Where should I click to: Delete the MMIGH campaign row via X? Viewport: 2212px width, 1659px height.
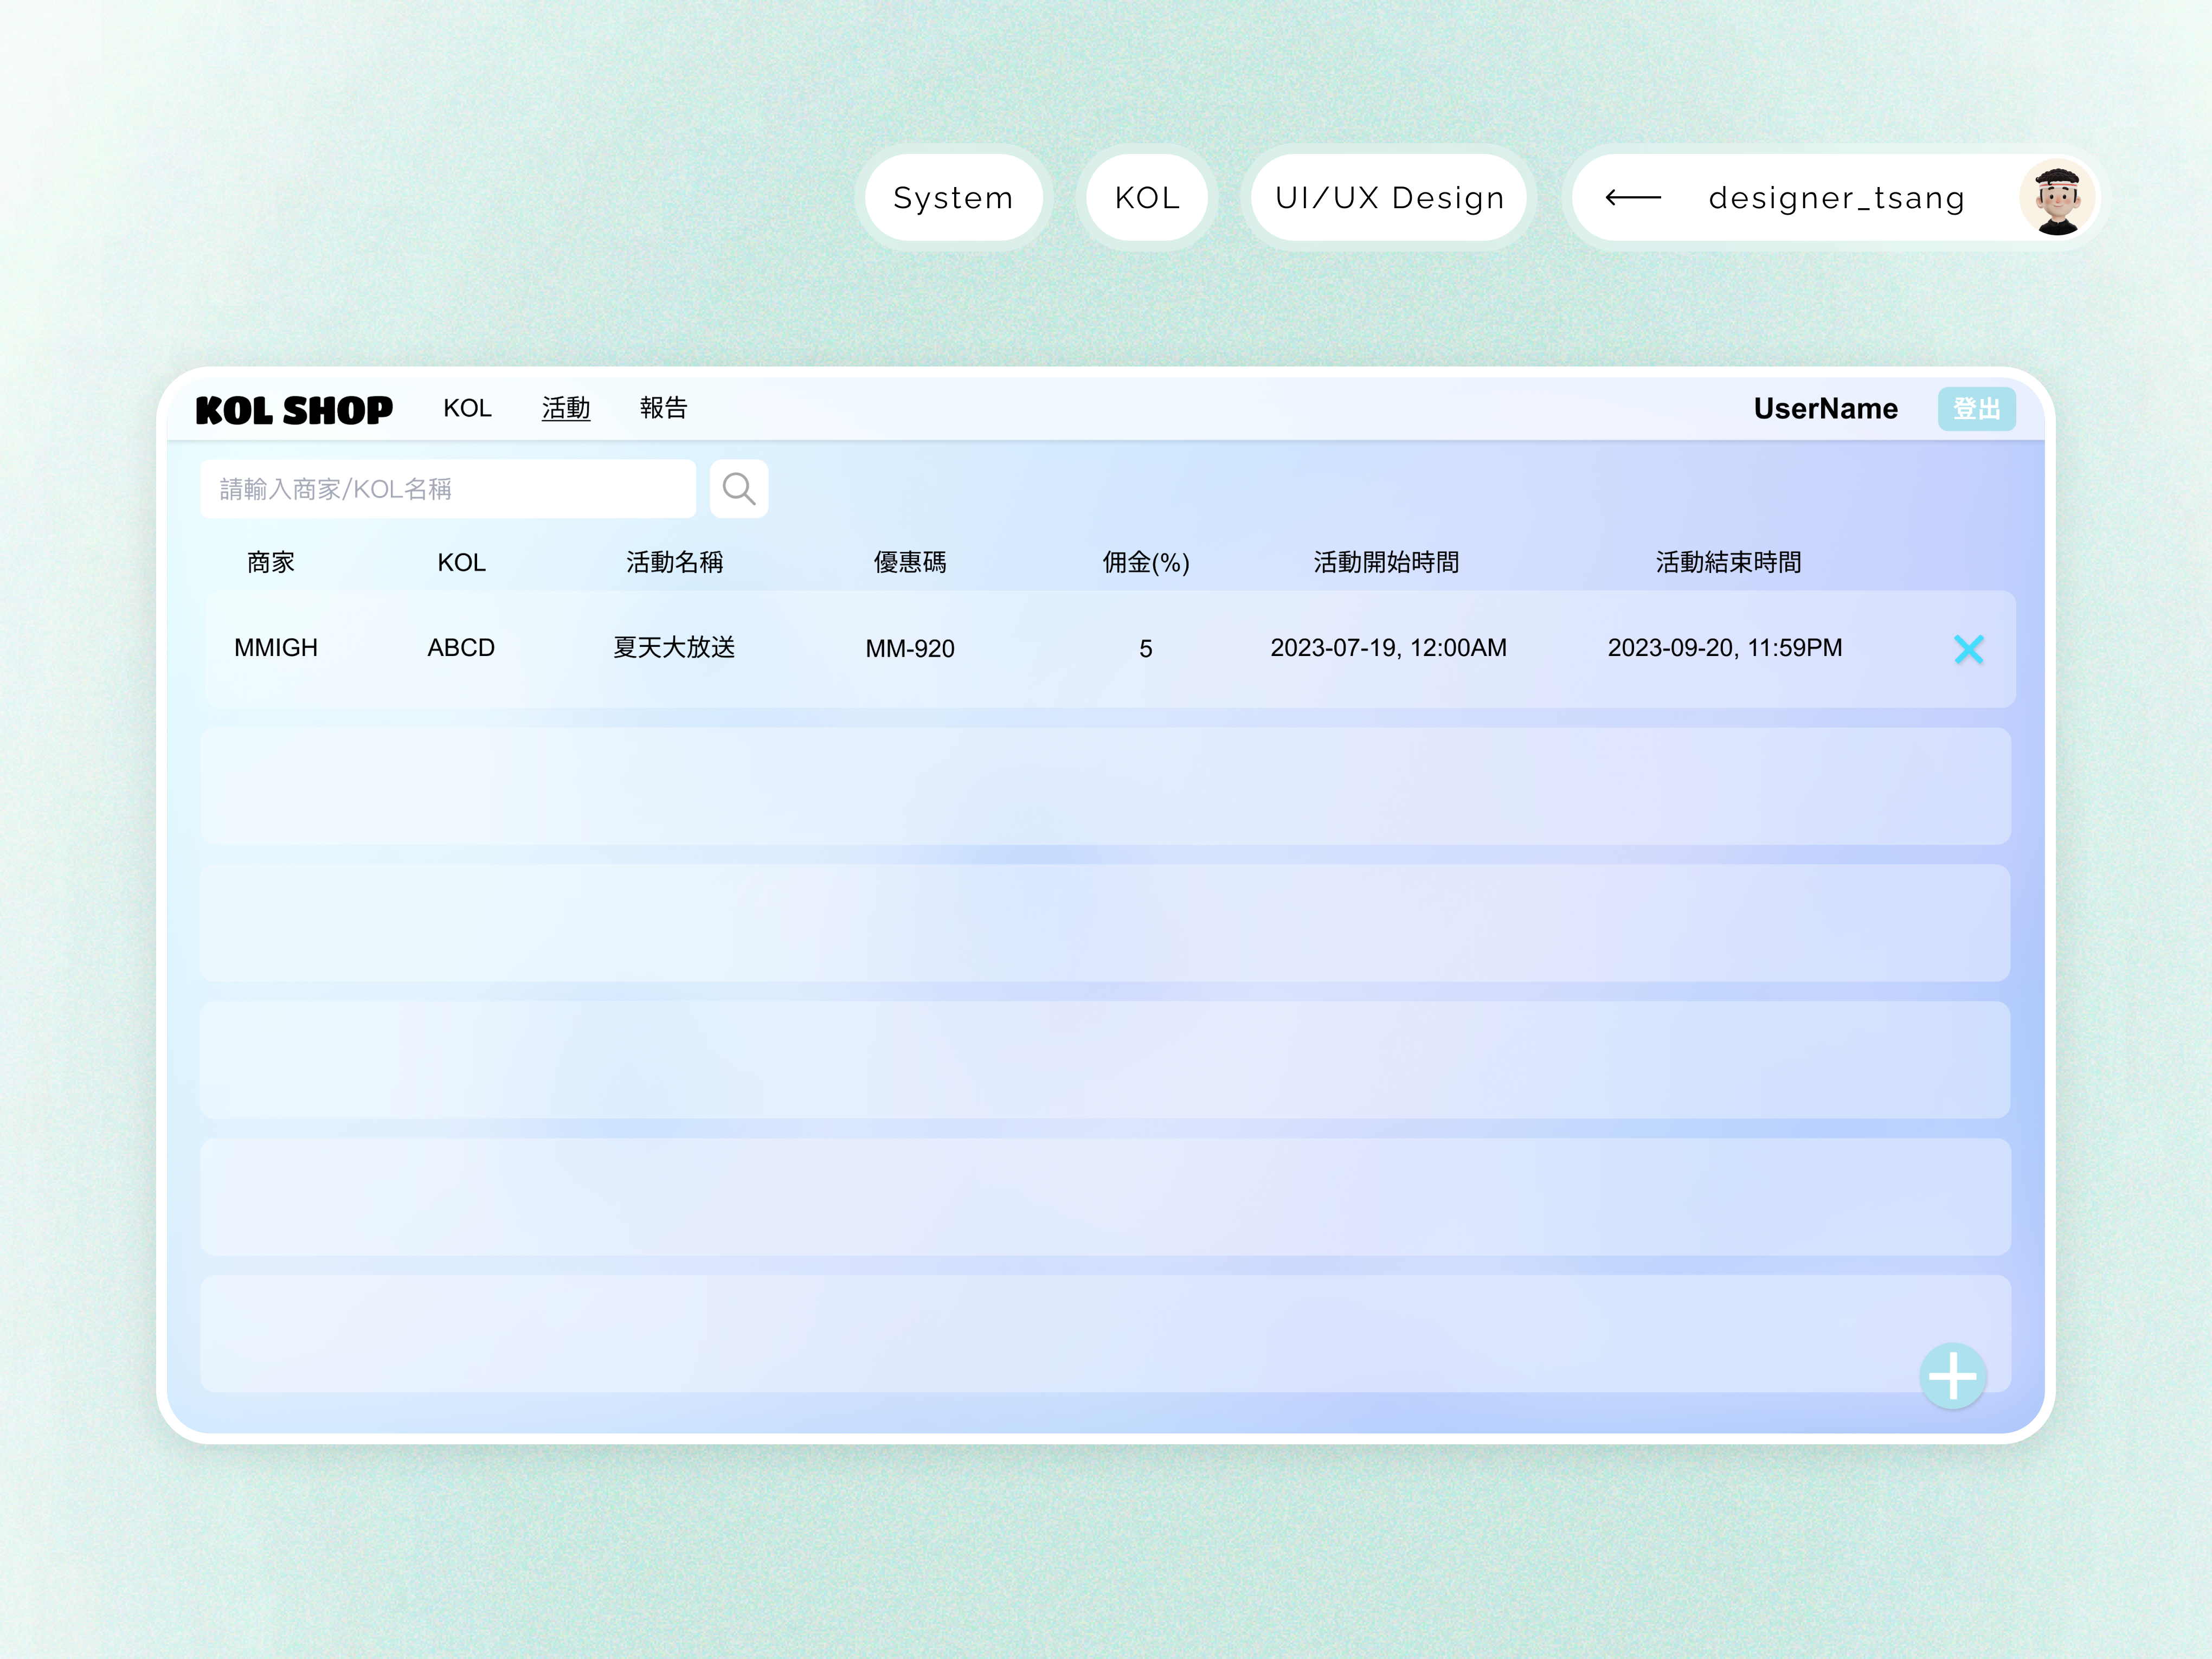click(1968, 649)
